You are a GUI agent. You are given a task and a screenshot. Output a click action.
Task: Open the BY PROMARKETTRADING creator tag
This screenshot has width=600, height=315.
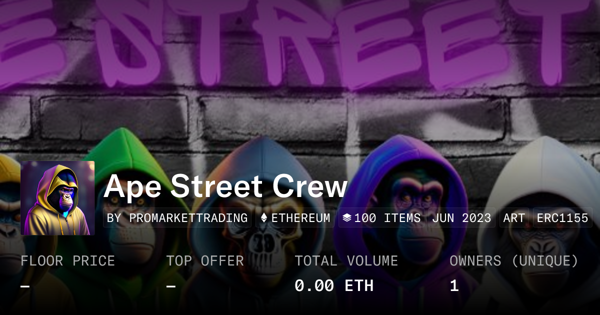tap(177, 218)
